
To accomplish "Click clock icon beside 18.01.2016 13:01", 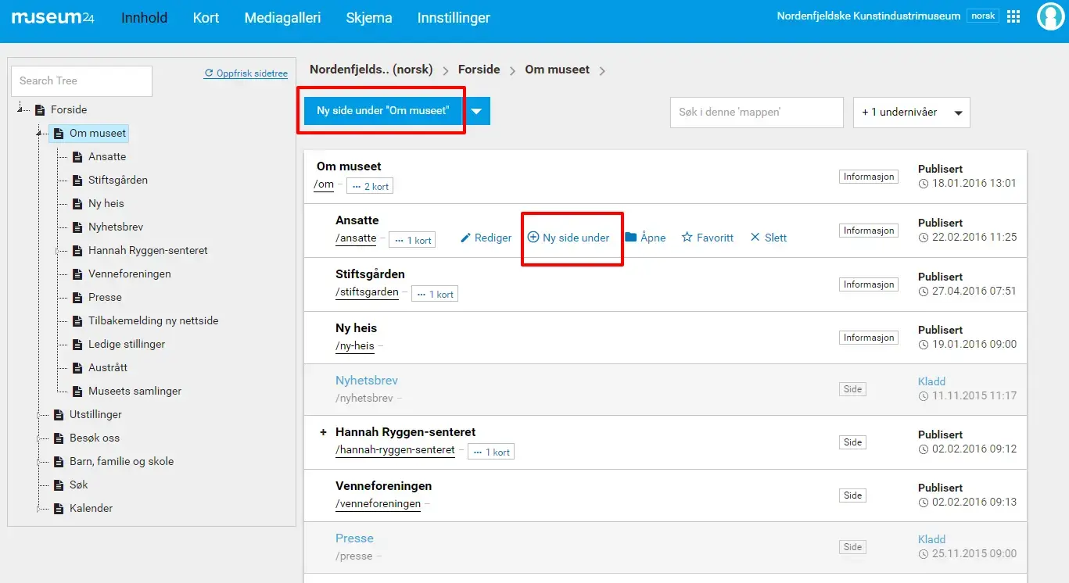I will pos(924,184).
